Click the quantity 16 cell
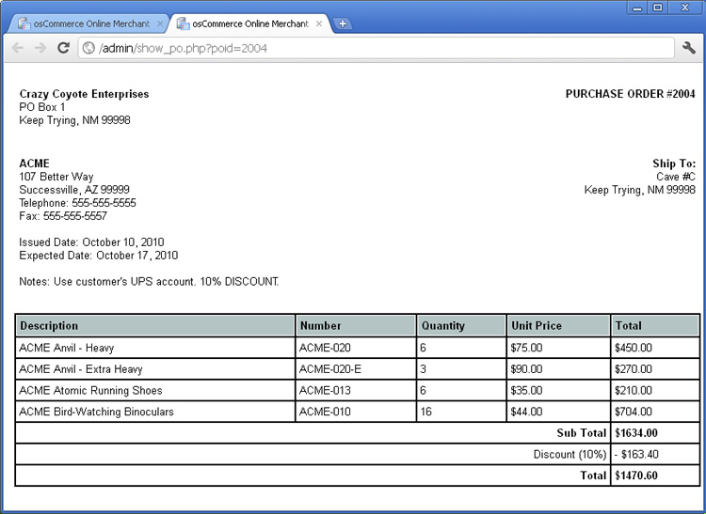This screenshot has height=514, width=706. point(461,412)
